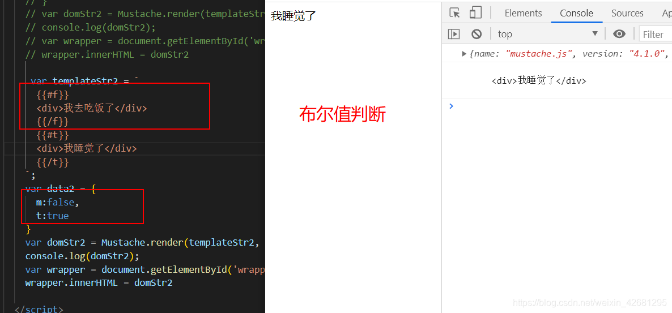Click the rendered page text 我睡觉了
The height and width of the screenshot is (313, 672).
[x=294, y=16]
